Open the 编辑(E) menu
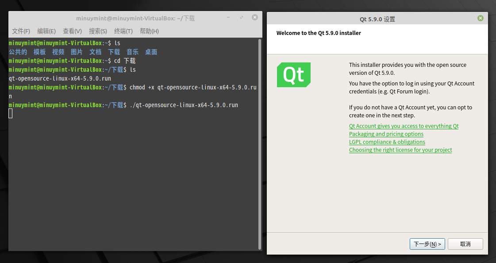This screenshot has width=496, height=263. [46, 31]
